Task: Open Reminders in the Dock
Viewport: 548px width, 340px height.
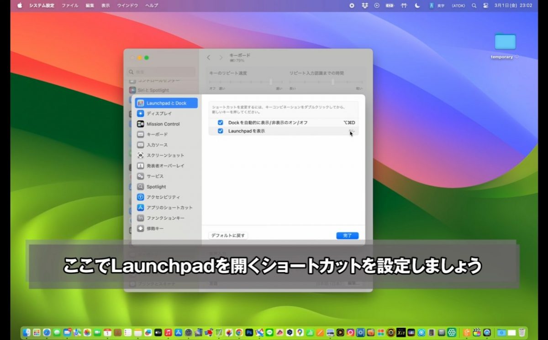Action: coord(128,332)
